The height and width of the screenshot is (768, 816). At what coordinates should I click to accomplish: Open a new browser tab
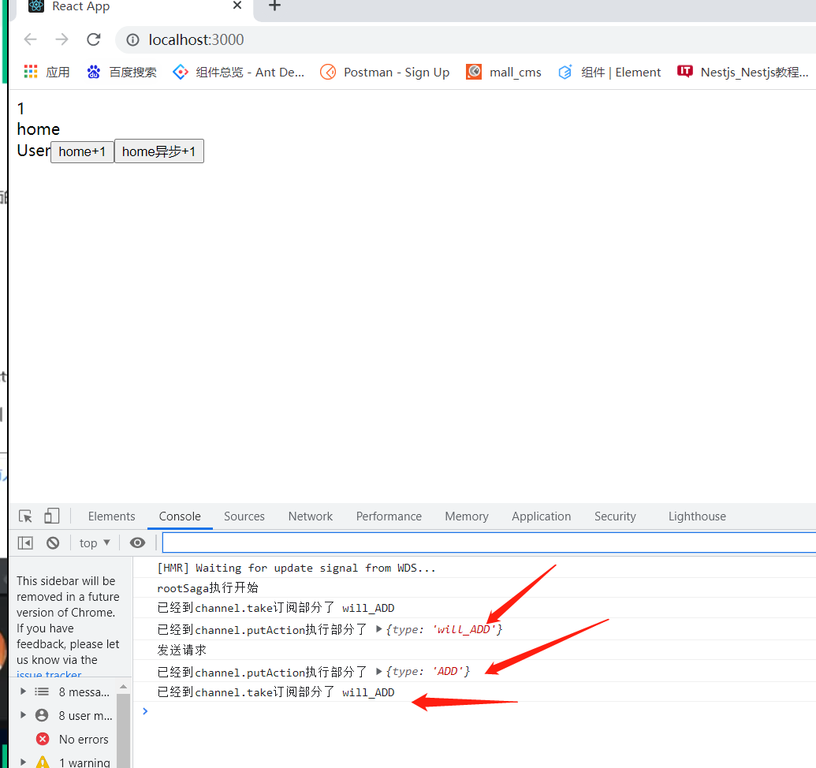(x=274, y=6)
